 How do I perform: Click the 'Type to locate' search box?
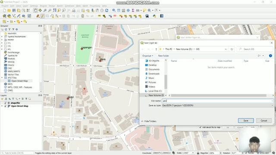pos(17,153)
